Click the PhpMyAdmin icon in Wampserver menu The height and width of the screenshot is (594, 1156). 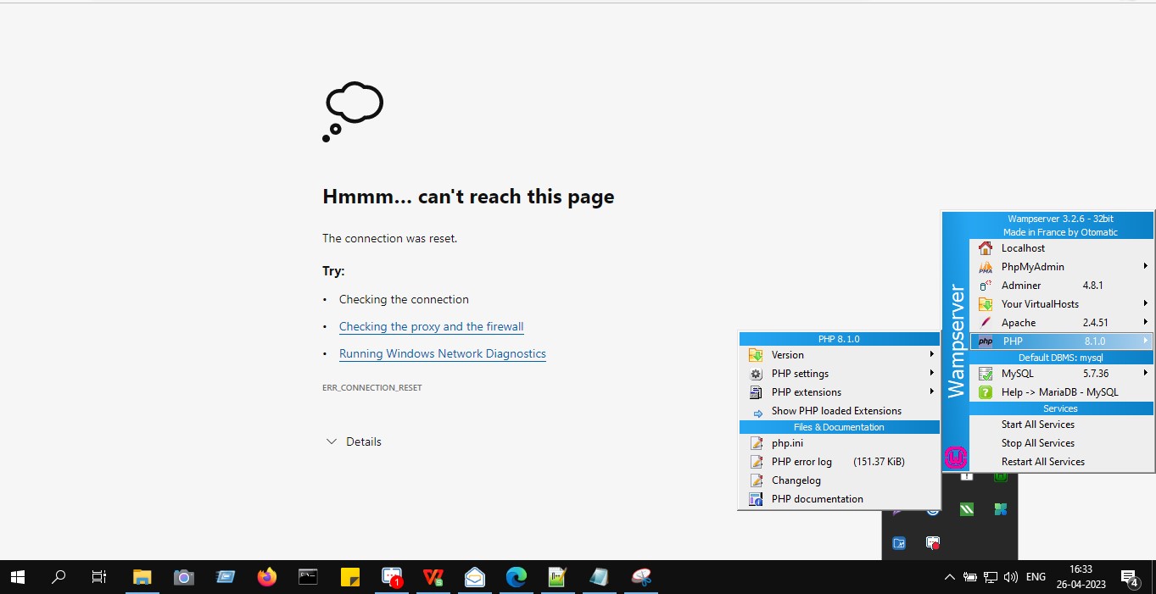pyautogui.click(x=985, y=267)
